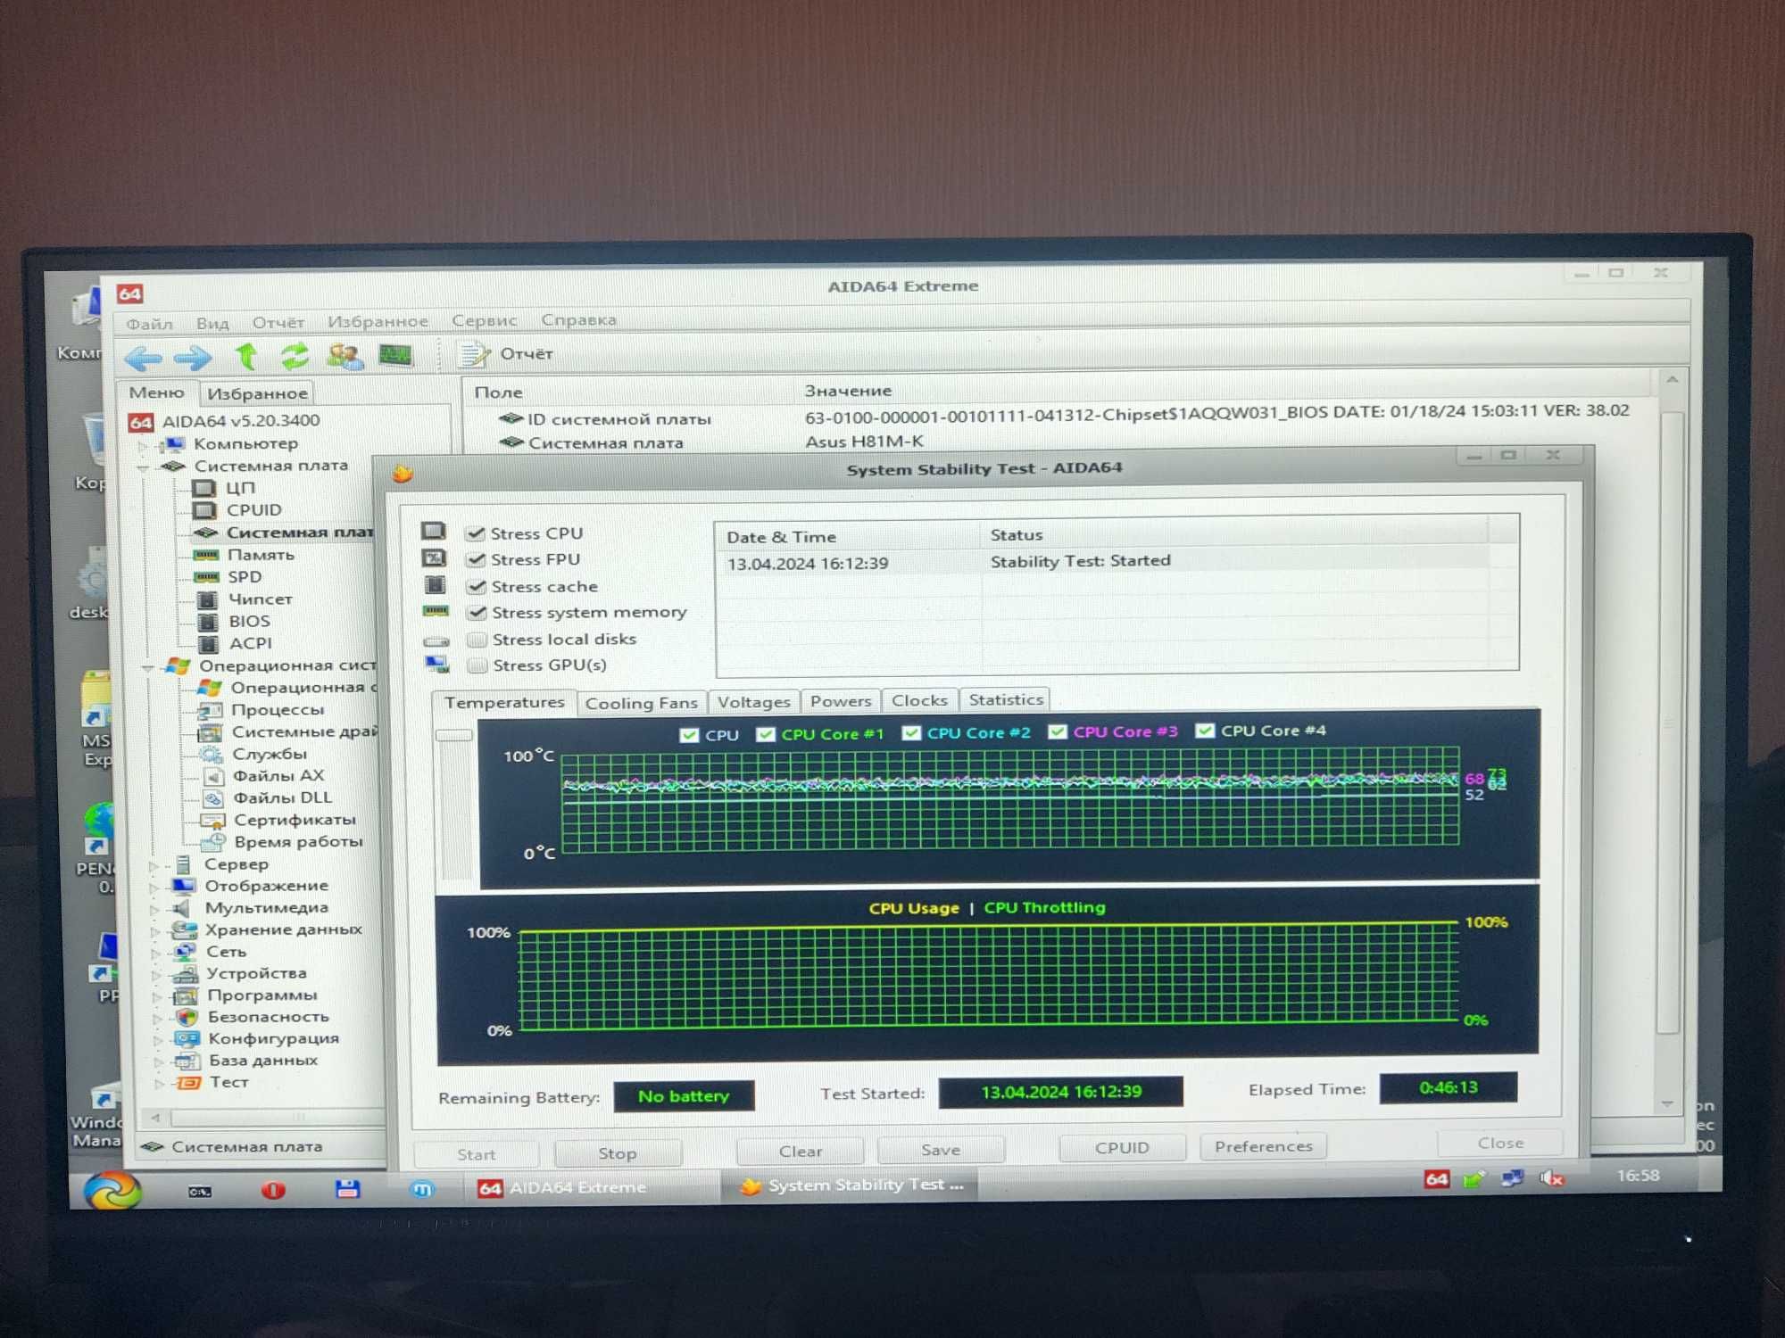The width and height of the screenshot is (1785, 1338).
Task: Switch to the Voltages tab
Action: (753, 702)
